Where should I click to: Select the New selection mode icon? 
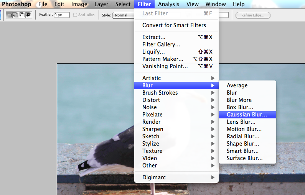[x=9, y=15]
